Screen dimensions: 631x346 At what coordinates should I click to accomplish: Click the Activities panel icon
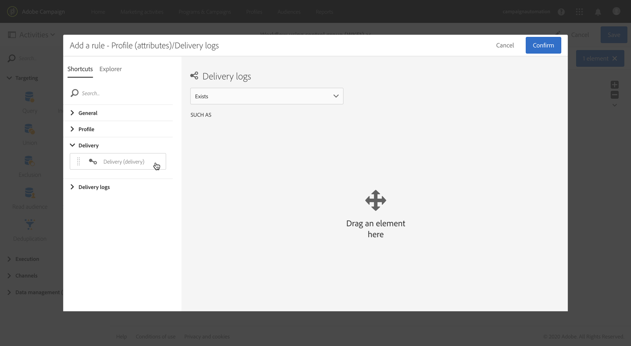click(x=12, y=35)
